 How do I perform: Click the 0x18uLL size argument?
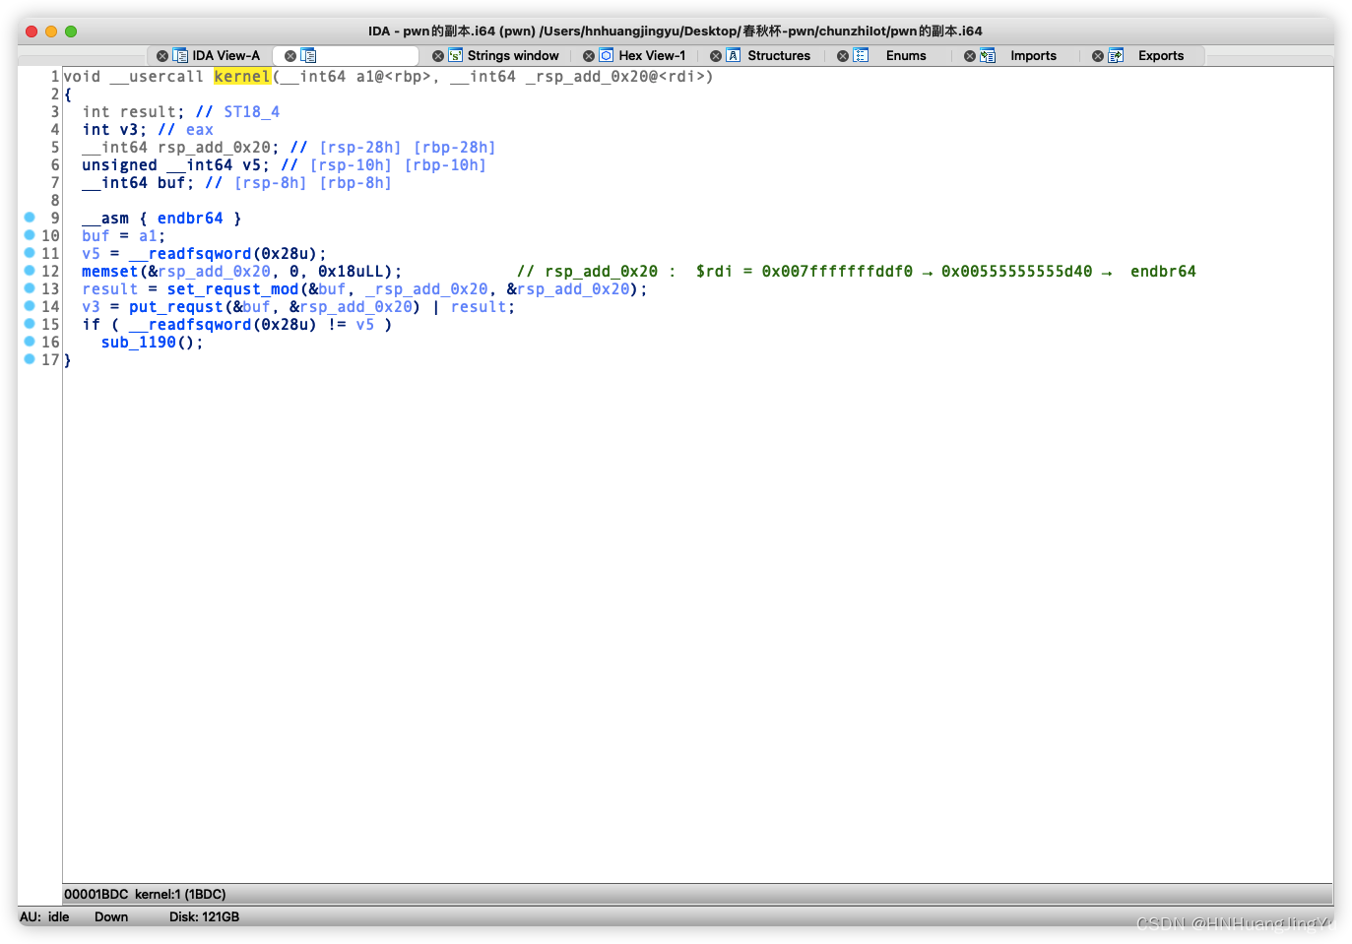point(355,272)
